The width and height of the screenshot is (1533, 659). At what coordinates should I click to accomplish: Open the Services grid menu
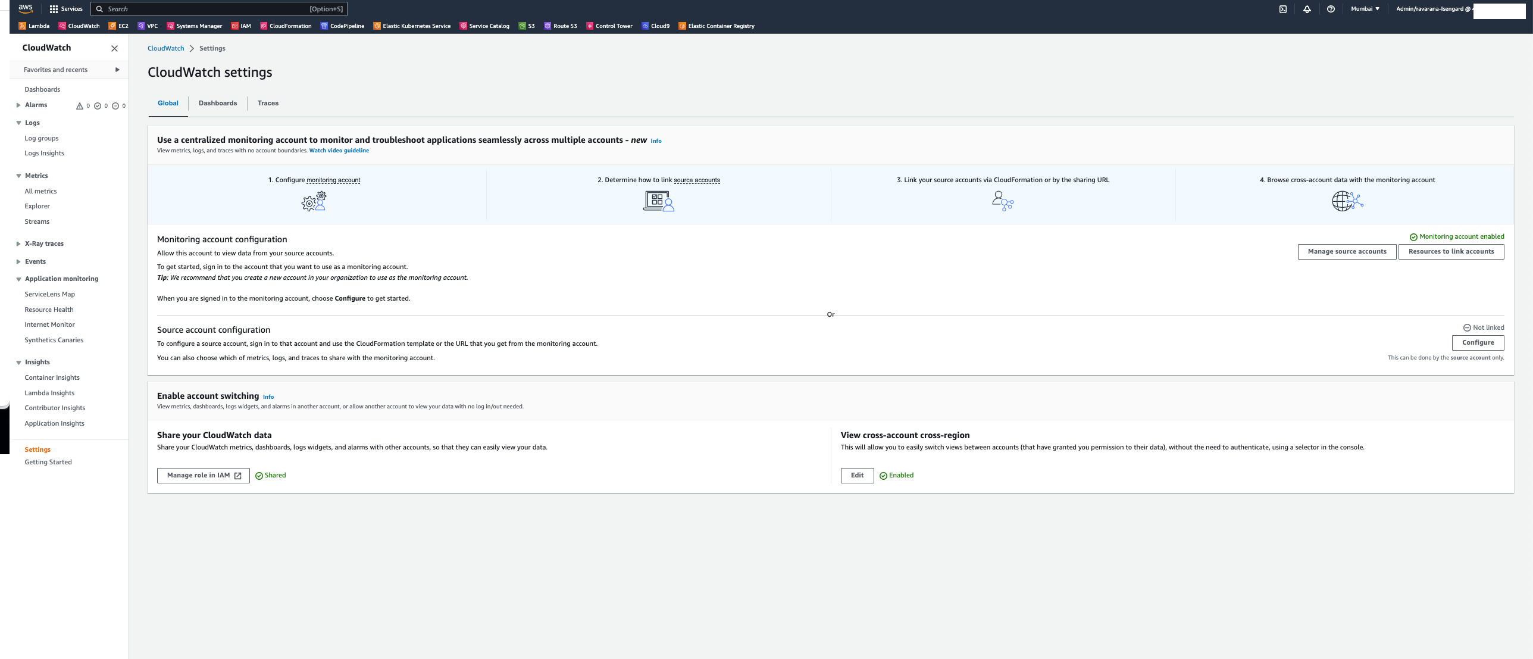[66, 9]
